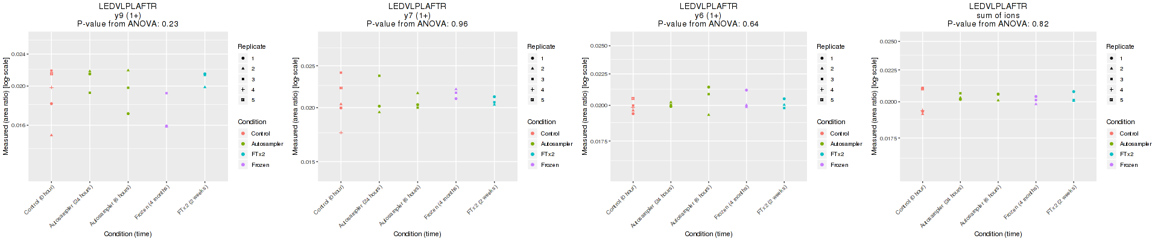Click Replicate 5 crossed-square symbol in y6 legend

pos(822,100)
